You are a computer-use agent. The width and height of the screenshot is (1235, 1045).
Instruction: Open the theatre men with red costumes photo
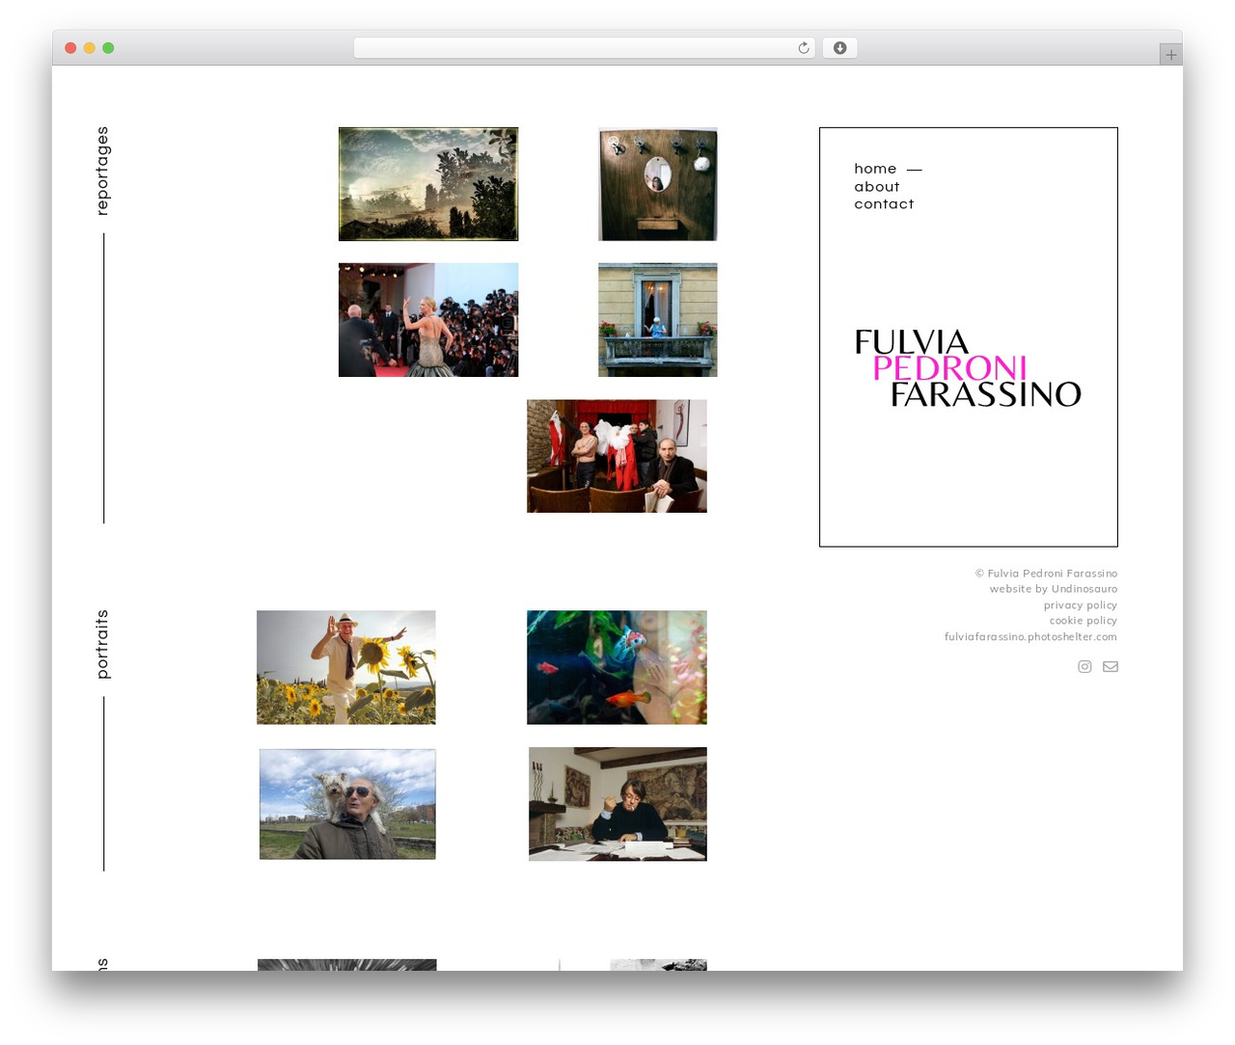tap(617, 456)
